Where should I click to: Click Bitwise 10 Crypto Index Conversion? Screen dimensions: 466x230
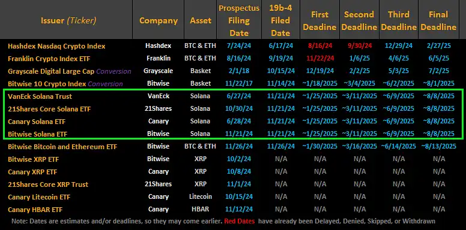coord(65,84)
